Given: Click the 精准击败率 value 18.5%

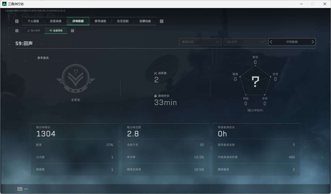Looking at the screenshot, I should tap(199, 169).
